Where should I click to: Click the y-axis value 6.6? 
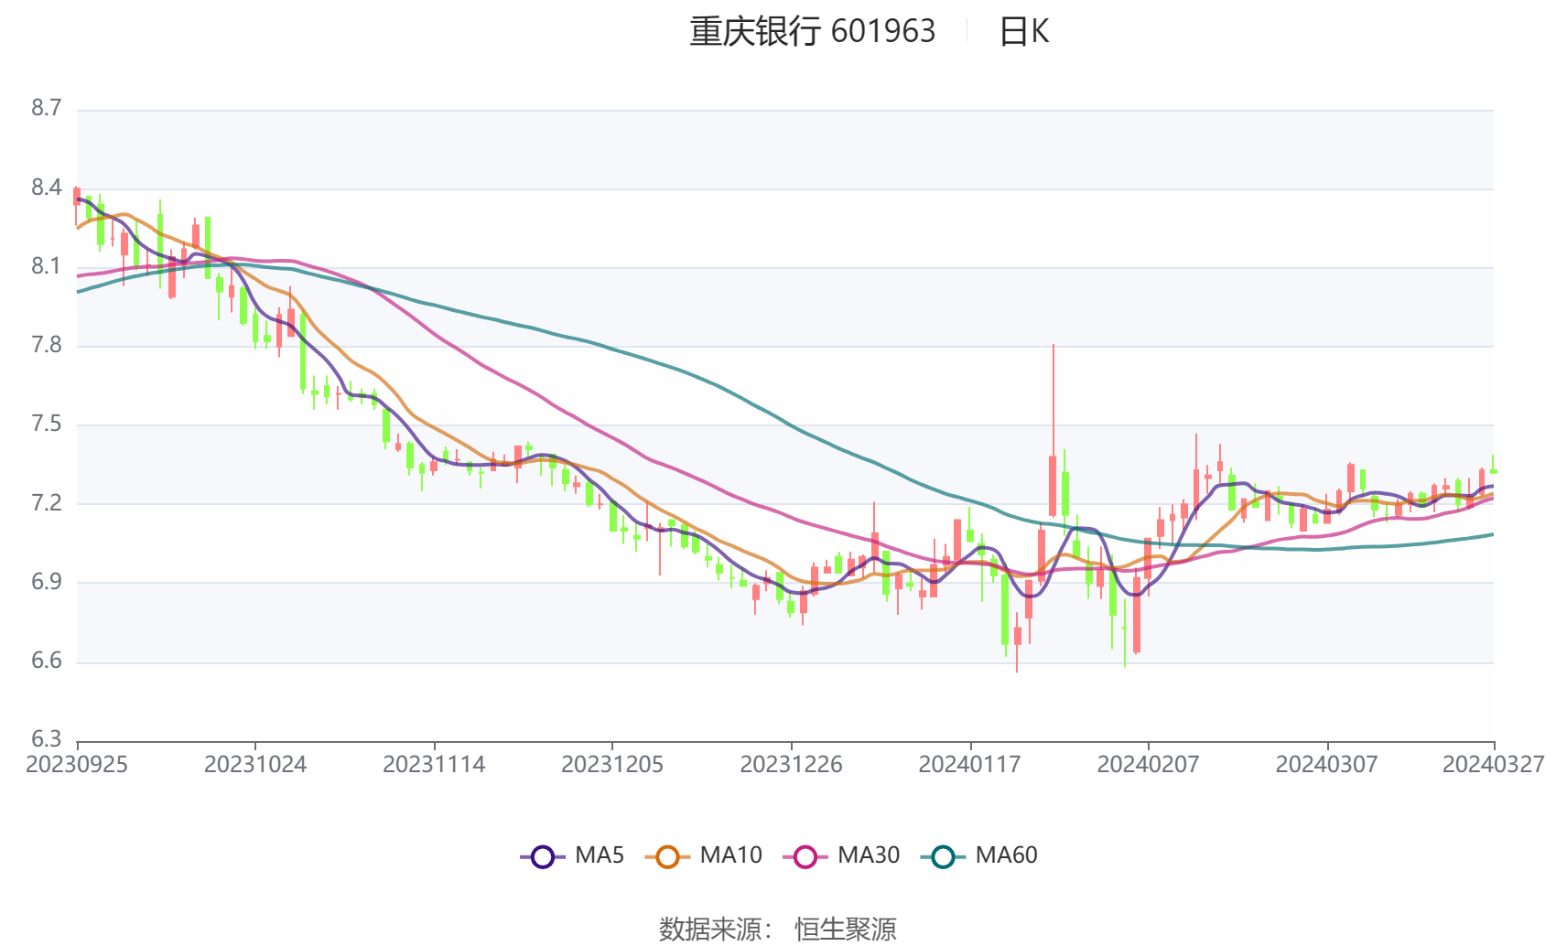tap(47, 661)
